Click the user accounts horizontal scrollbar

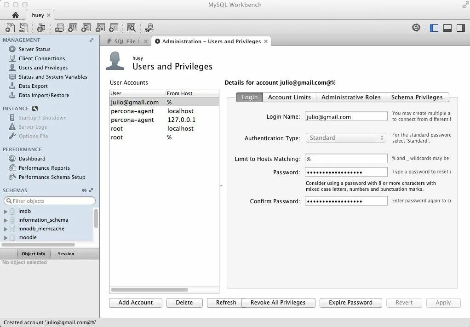pyautogui.click(x=149, y=290)
